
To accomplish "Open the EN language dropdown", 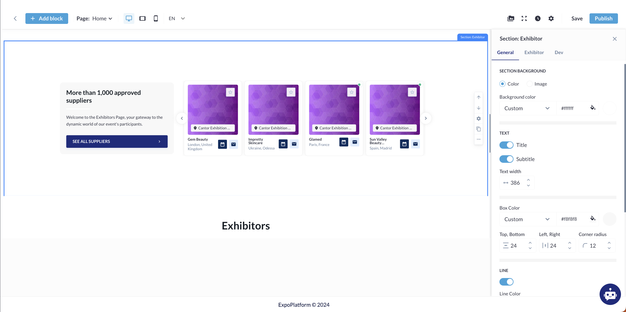I will (x=177, y=18).
